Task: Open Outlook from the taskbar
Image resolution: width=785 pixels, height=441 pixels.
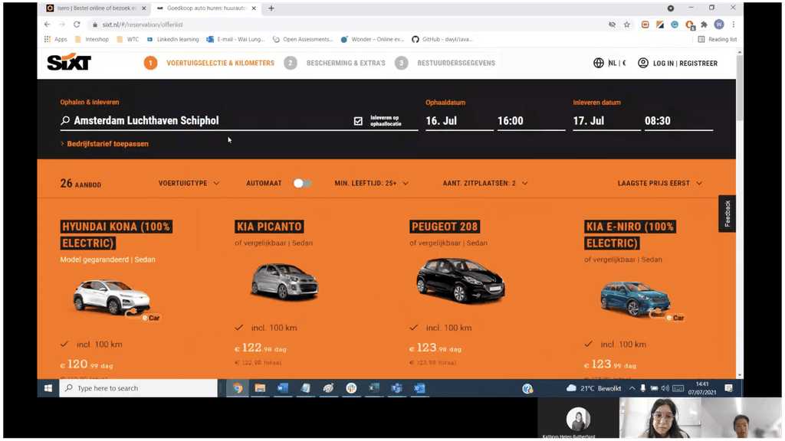Action: coord(419,388)
